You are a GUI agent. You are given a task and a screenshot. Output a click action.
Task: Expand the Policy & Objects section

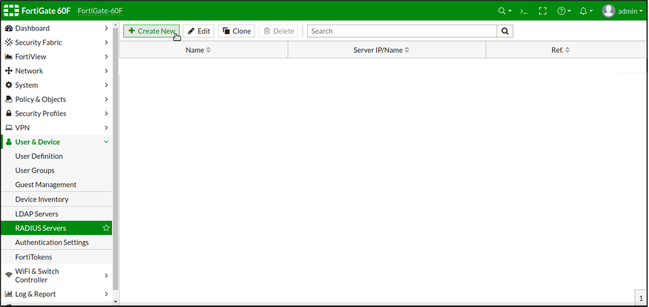(56, 99)
